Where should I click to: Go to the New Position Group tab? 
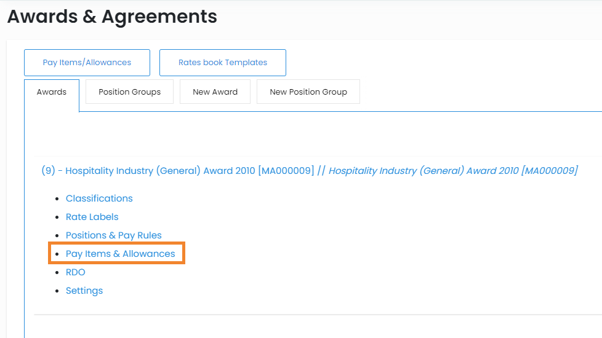click(308, 92)
